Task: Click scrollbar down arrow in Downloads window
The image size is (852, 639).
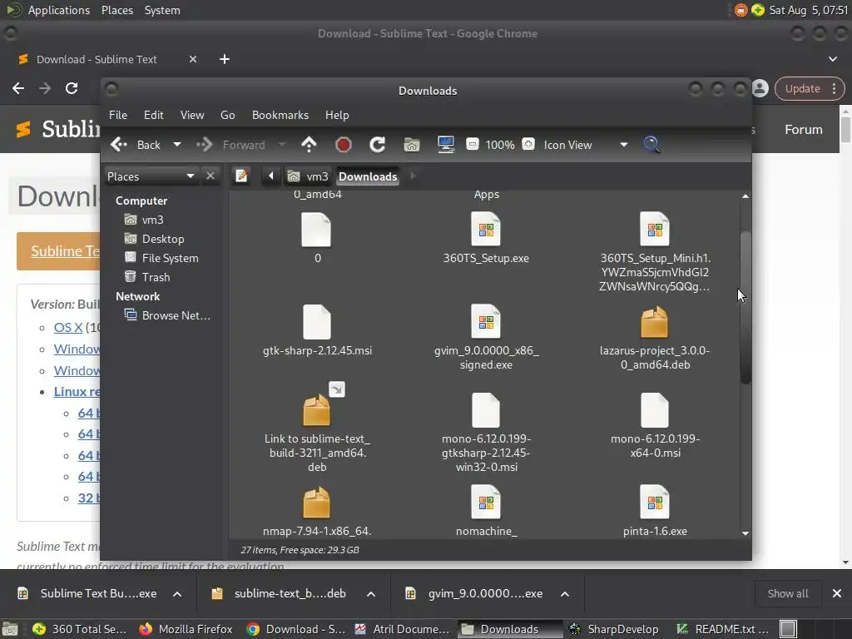Action: coord(745,533)
